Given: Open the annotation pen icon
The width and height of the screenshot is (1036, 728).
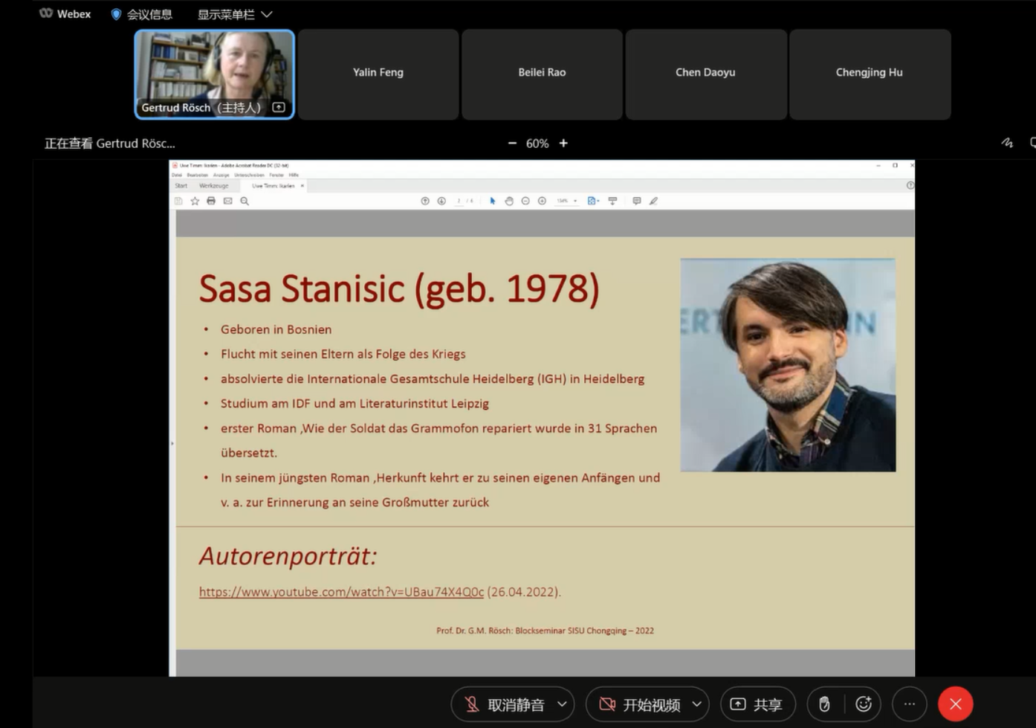Looking at the screenshot, I should click(1007, 143).
